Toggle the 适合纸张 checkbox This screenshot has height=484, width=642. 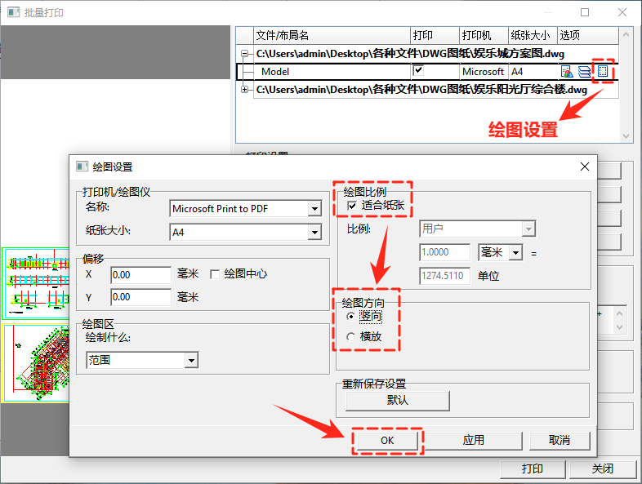tap(352, 206)
